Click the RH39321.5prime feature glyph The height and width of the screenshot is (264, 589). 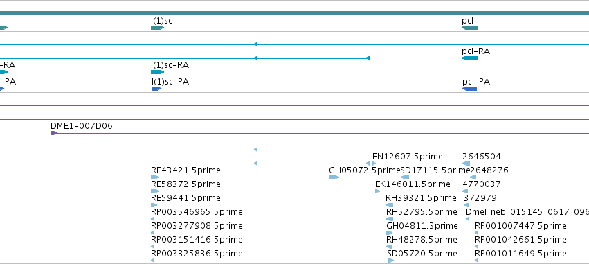pos(389,205)
